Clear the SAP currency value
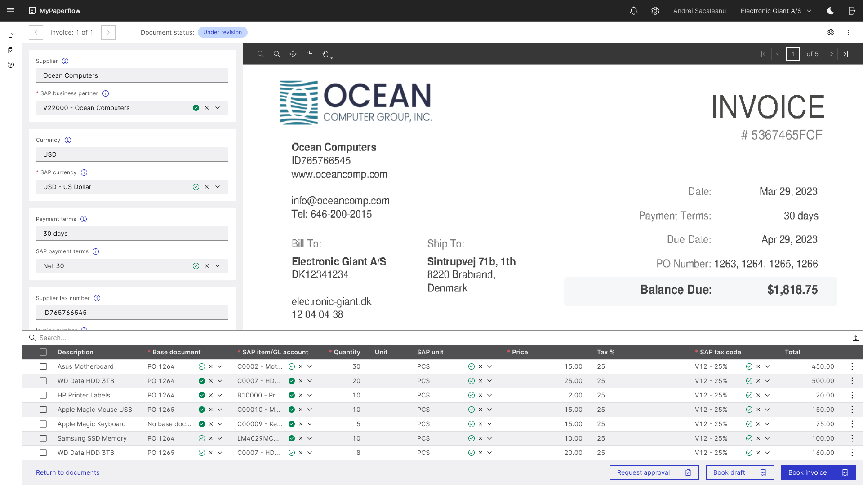 pyautogui.click(x=207, y=187)
